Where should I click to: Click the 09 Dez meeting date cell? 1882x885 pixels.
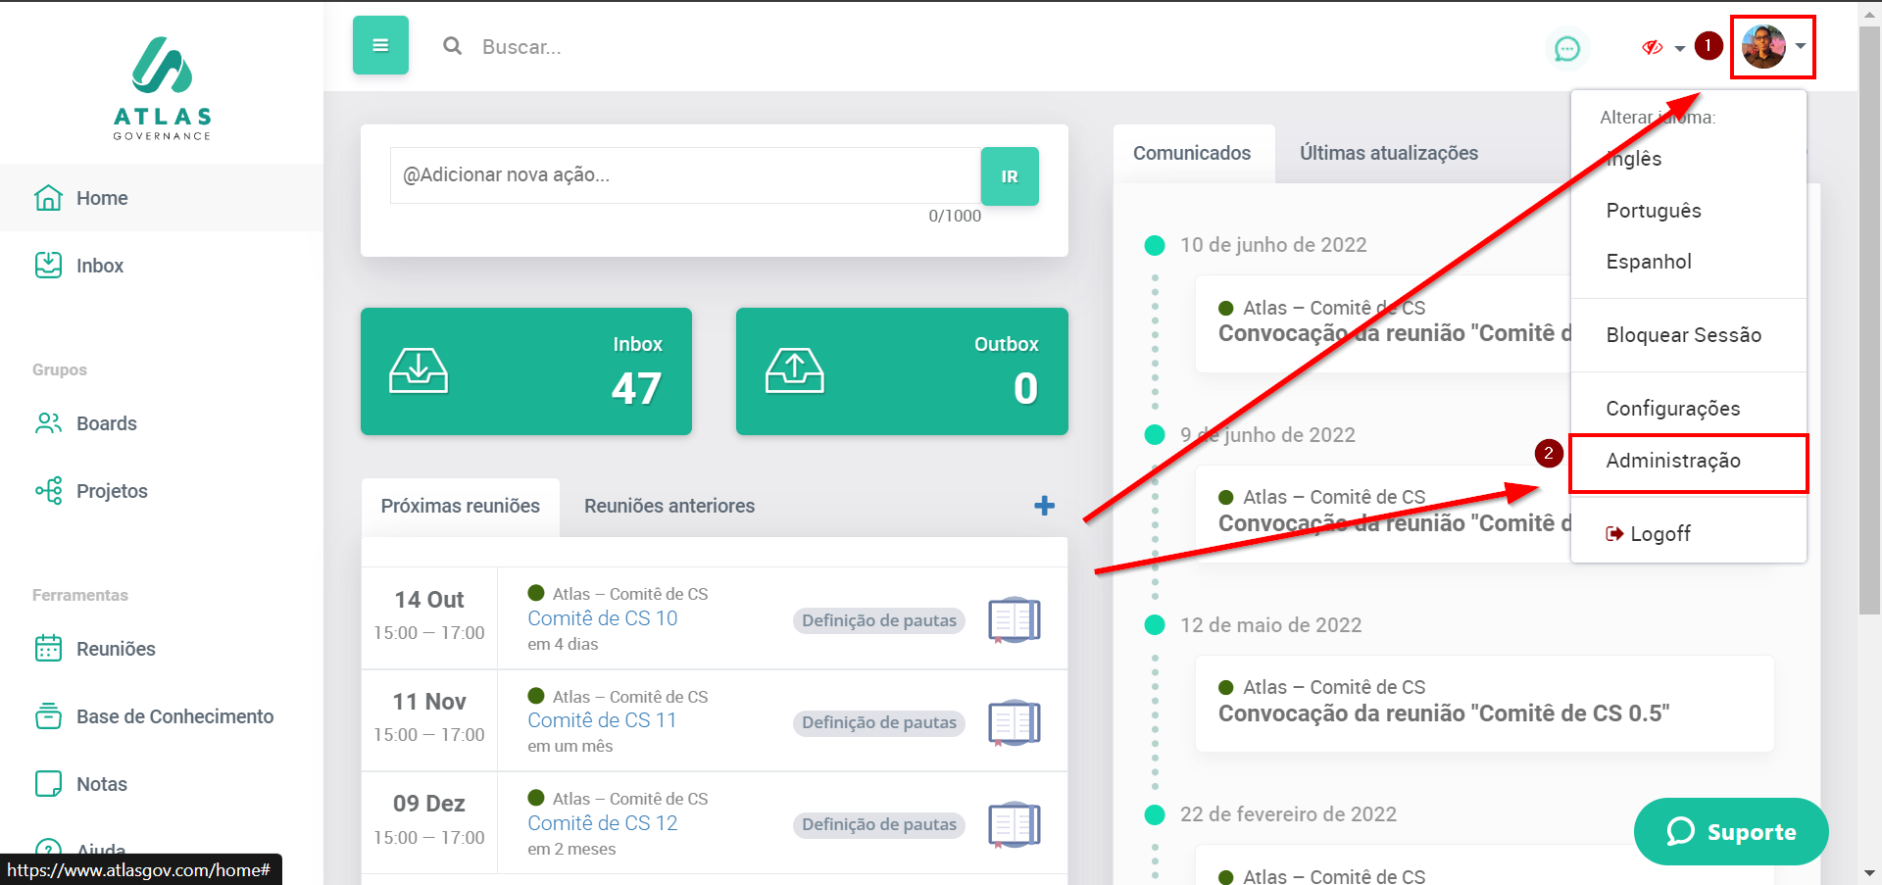429,823
